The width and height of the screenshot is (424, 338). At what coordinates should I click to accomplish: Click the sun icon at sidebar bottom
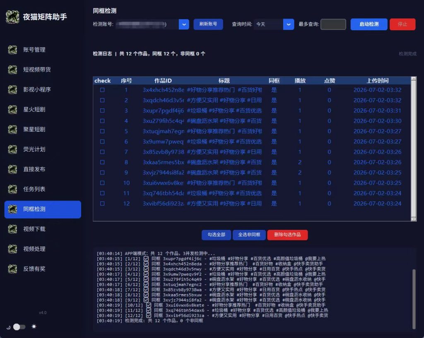point(34,326)
